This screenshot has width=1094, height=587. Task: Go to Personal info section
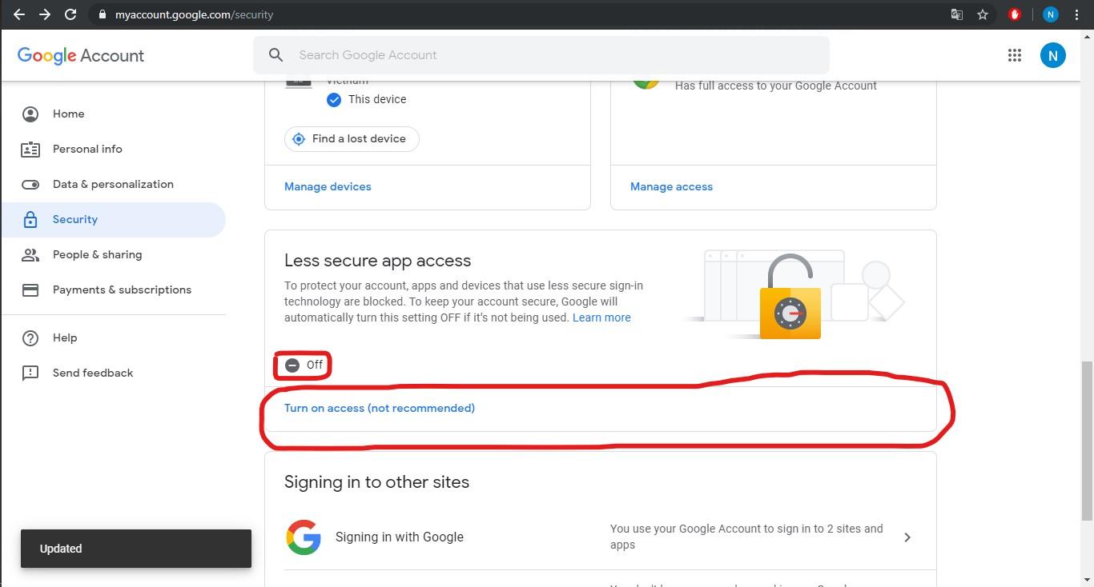[87, 149]
